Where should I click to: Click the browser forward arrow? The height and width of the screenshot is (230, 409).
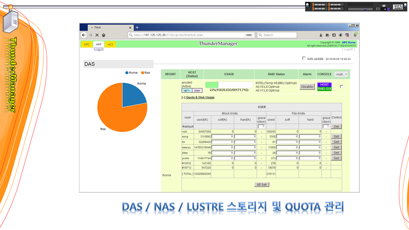click(x=90, y=35)
